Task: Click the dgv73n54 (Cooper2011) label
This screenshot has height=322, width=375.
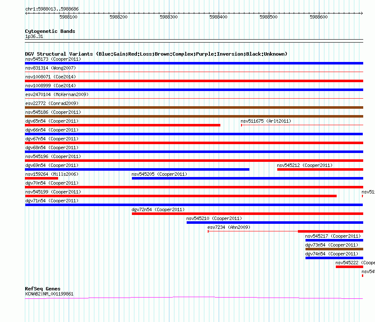Action: point(332,245)
